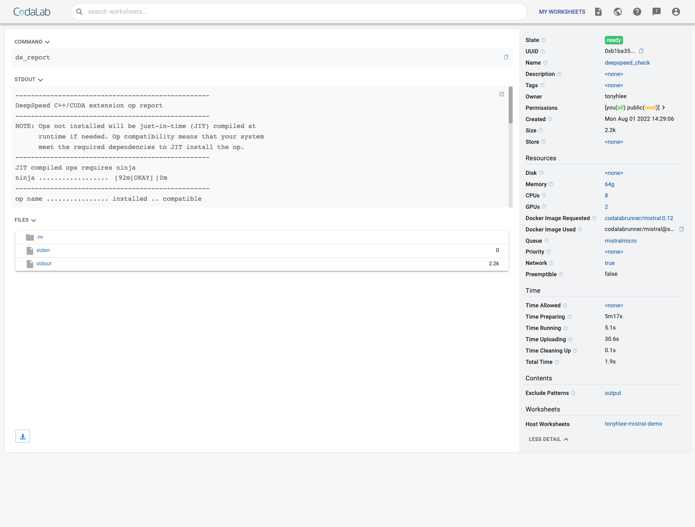695x527 pixels.
Task: Open the user account icon
Action: click(676, 12)
